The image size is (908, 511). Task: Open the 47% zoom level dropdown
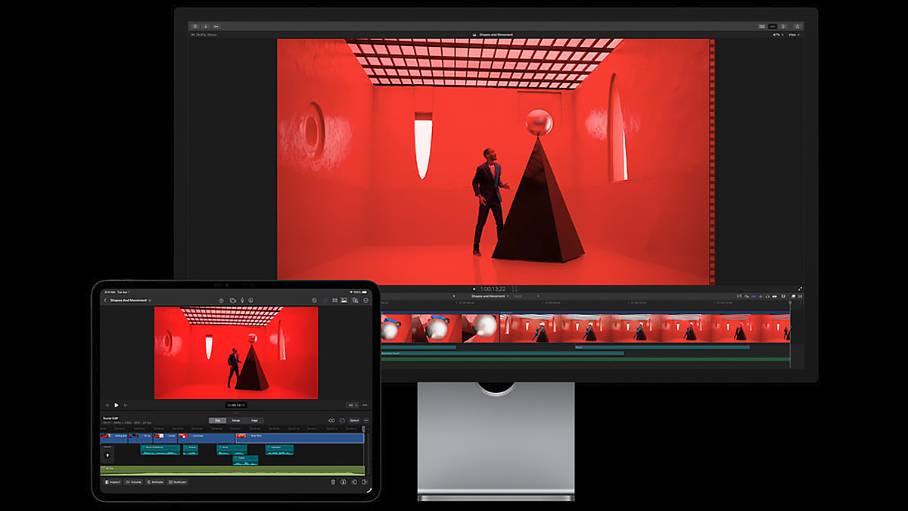(777, 34)
